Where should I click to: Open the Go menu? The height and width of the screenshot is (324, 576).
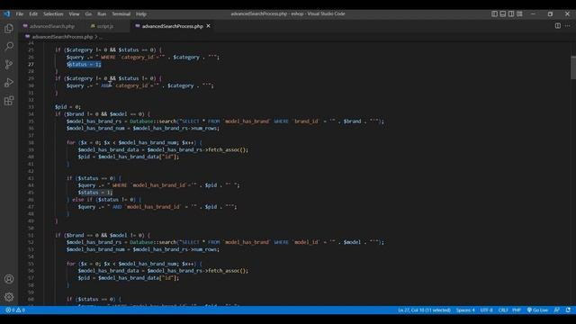[88, 14]
